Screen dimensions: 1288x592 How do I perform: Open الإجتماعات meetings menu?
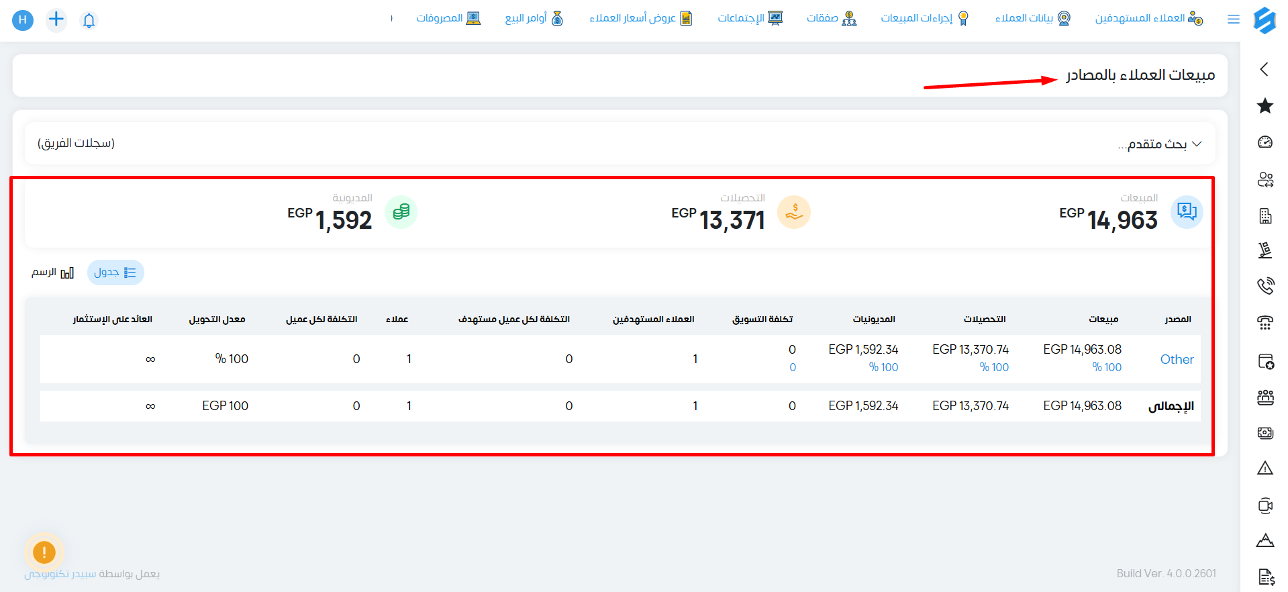coord(750,18)
